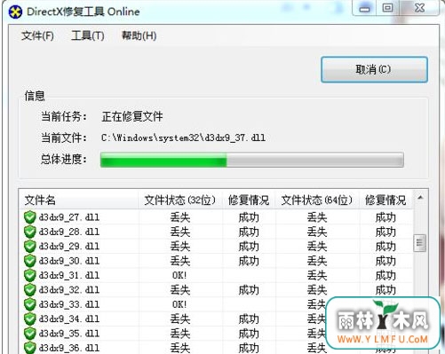
Task: Click the file list vertical scrollbar thumb
Action: [x=420, y=243]
